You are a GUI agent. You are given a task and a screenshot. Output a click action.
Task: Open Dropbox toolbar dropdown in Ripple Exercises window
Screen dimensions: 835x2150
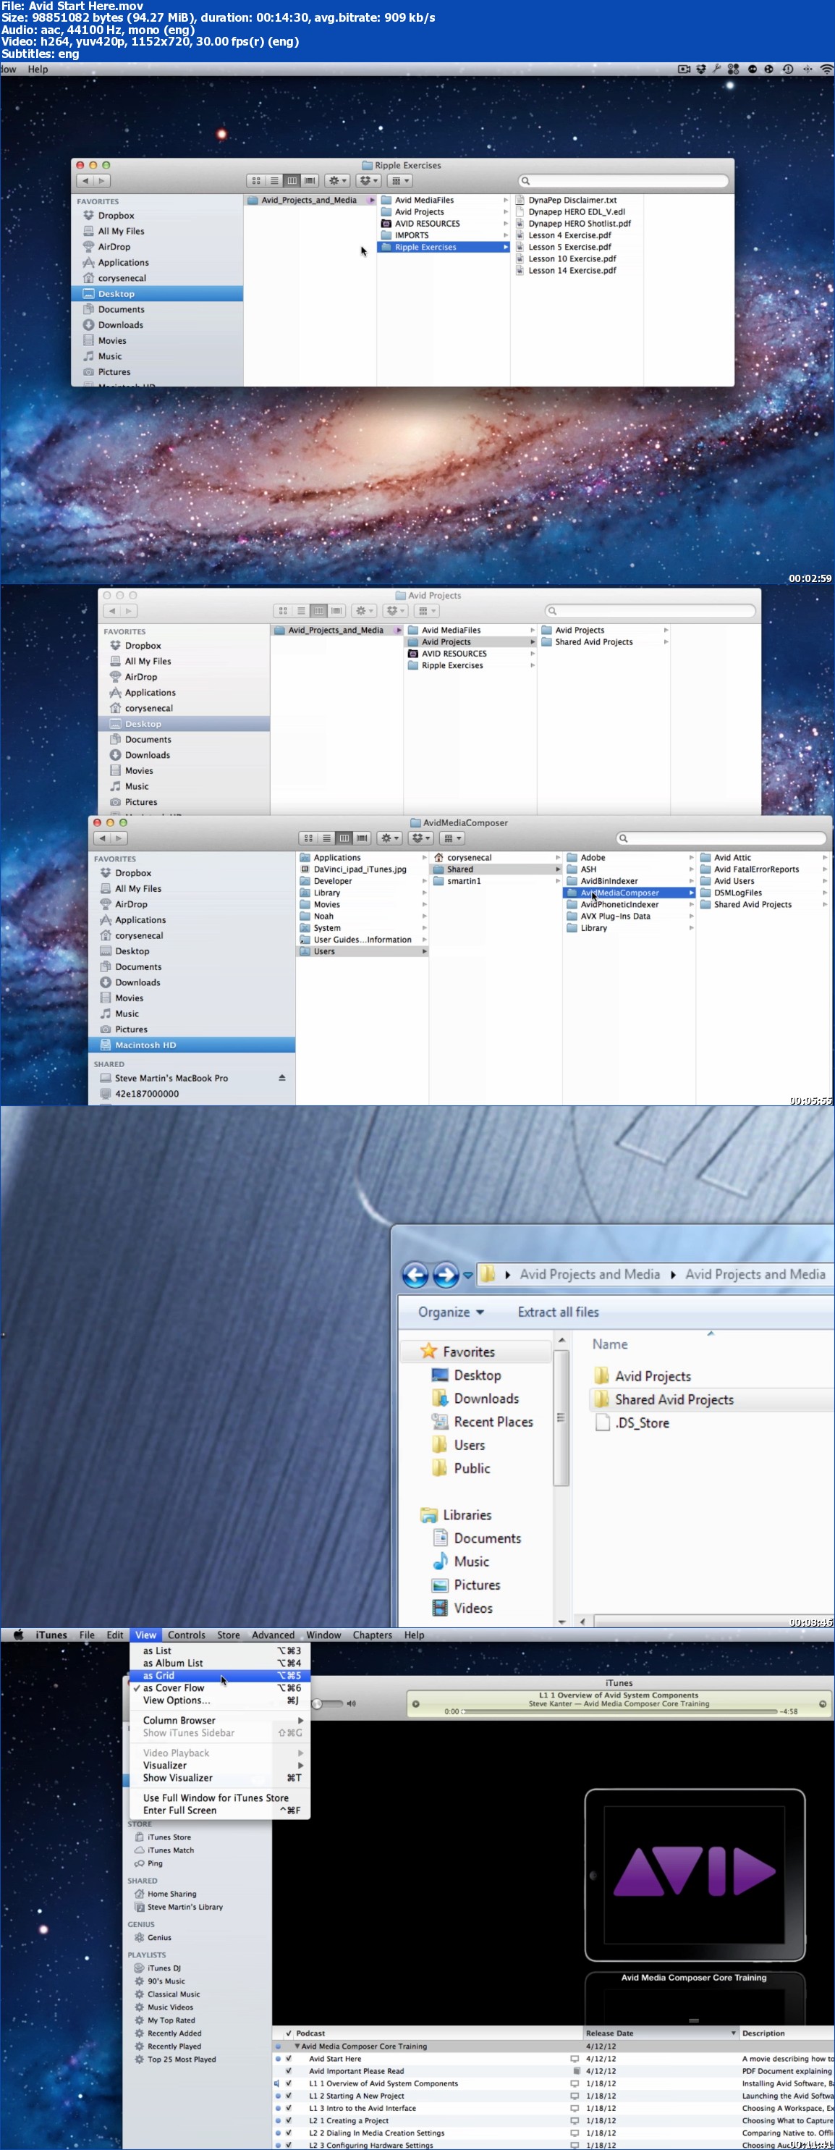(368, 180)
